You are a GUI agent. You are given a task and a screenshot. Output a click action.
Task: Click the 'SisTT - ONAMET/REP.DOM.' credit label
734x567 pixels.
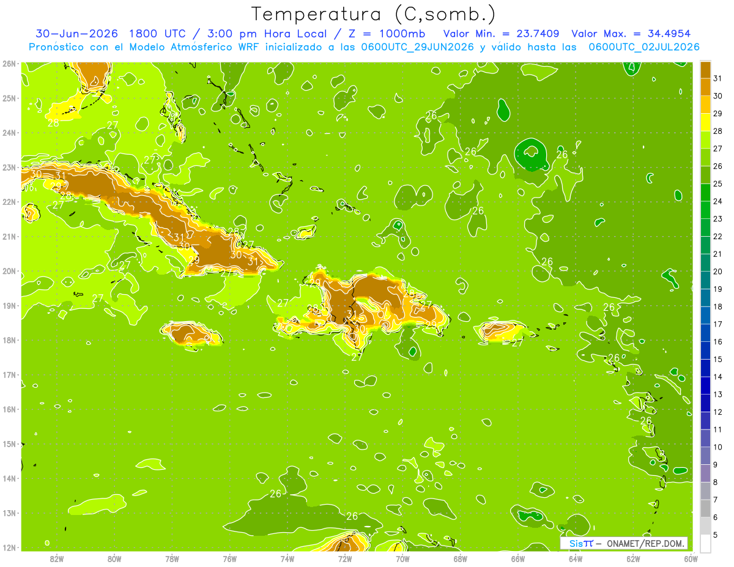click(624, 543)
